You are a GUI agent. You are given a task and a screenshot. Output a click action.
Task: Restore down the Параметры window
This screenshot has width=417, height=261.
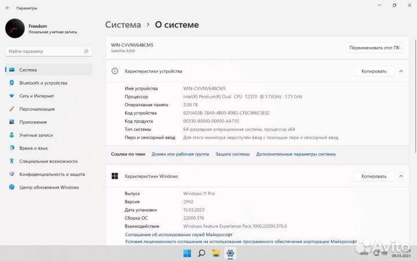coord(394,5)
